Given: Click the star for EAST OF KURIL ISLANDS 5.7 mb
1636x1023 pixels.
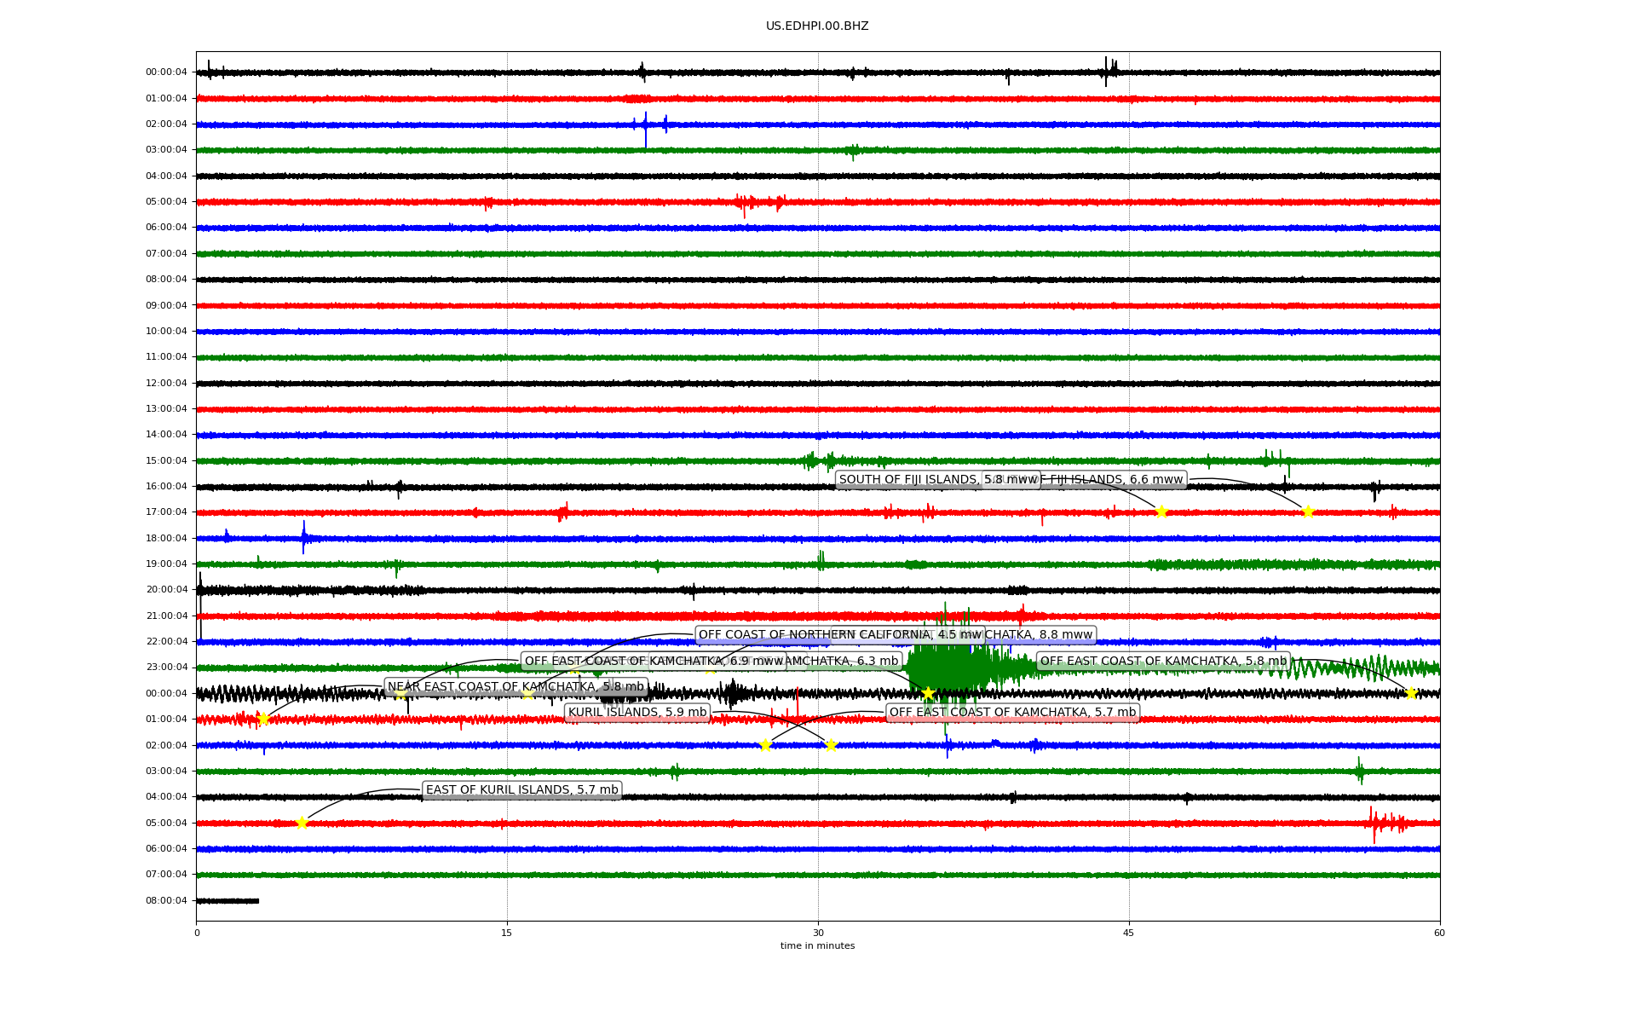Looking at the screenshot, I should point(302,823).
